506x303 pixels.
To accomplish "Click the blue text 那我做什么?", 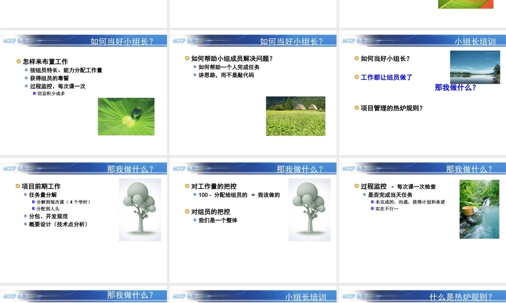I will [454, 87].
